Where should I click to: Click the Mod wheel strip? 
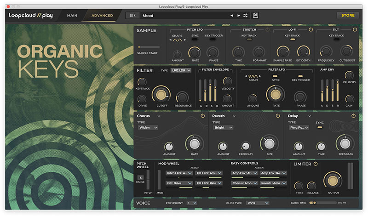click(159, 180)
